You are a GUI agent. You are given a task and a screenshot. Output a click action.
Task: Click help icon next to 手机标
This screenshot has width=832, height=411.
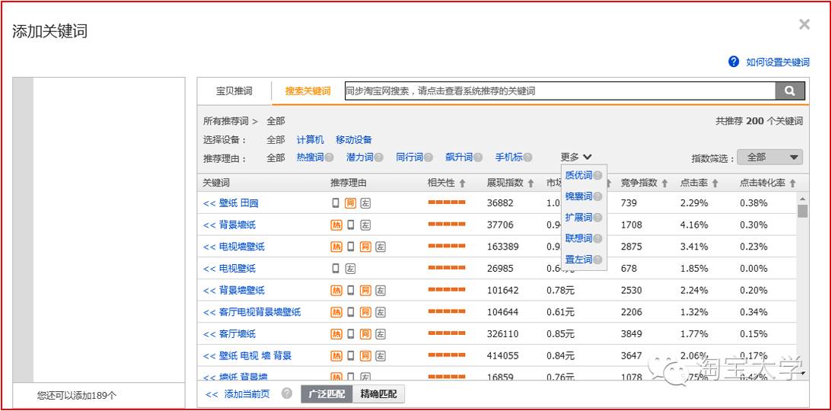528,158
